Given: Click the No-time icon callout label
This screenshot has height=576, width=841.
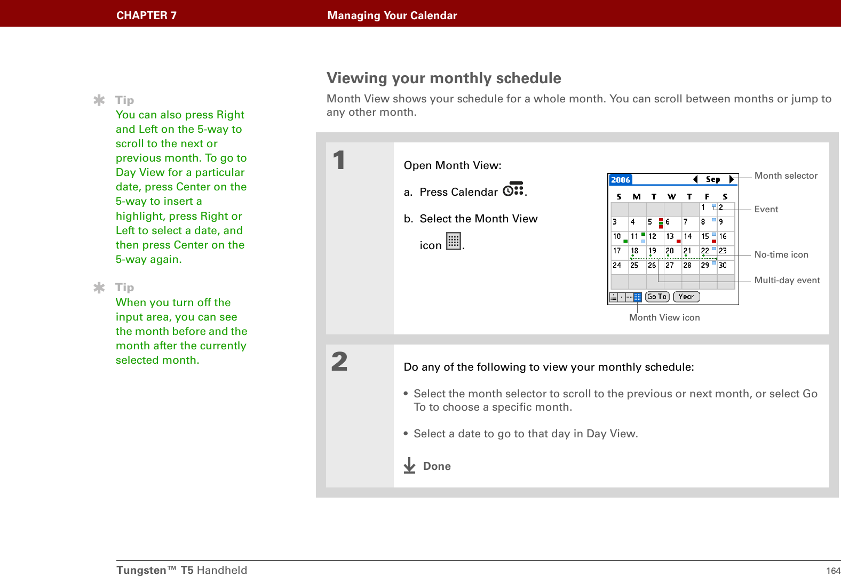Looking at the screenshot, I should (781, 254).
